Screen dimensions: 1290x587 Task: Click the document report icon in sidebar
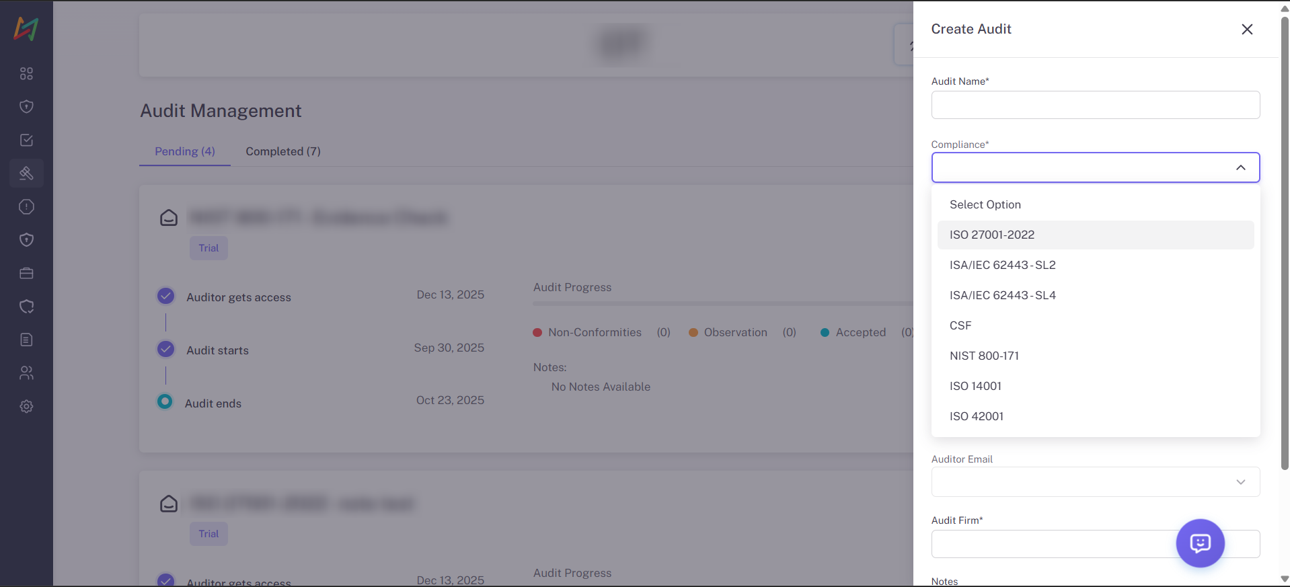pyautogui.click(x=26, y=340)
